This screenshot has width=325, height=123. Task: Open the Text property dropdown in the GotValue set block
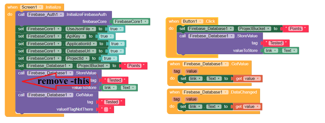click(214, 78)
